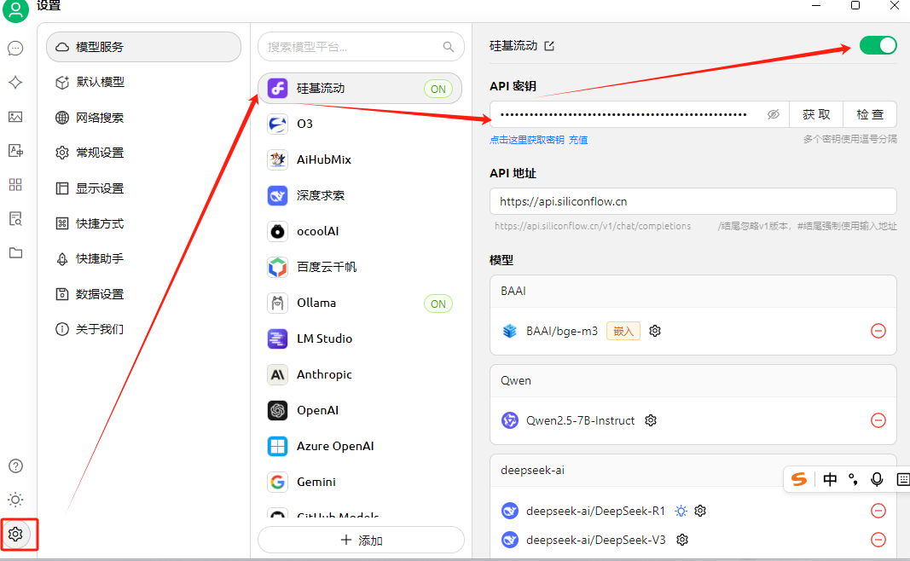Select the ocoolAI provider
The image size is (910, 561).
pos(360,232)
